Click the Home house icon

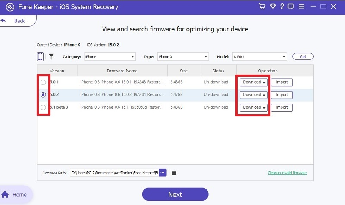[5, 195]
